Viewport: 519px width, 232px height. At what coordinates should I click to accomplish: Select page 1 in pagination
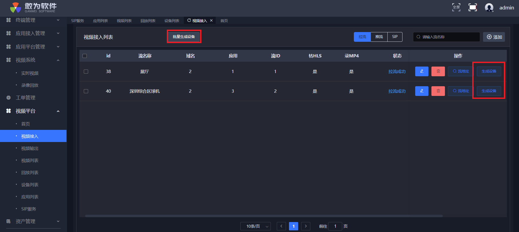pos(294,226)
